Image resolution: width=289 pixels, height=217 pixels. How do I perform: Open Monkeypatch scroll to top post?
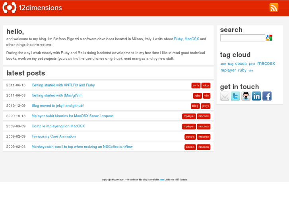[x=82, y=147]
